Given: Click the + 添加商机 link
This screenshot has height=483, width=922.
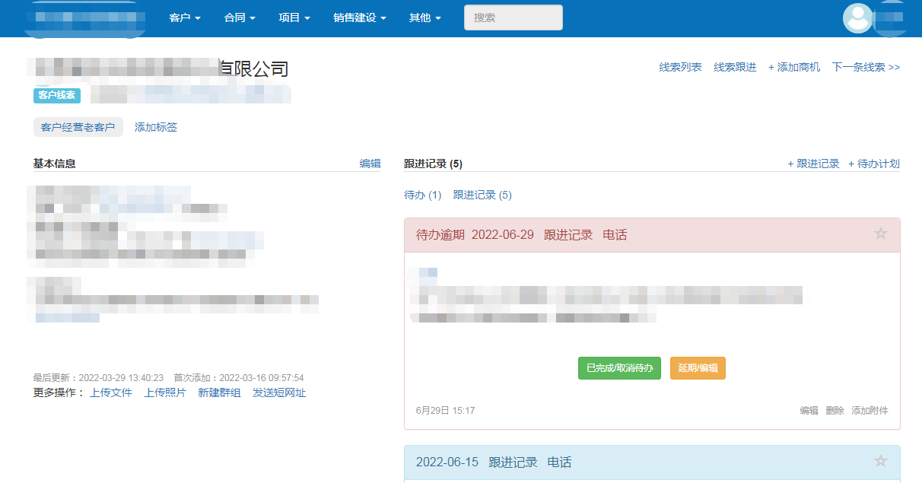Looking at the screenshot, I should point(793,67).
